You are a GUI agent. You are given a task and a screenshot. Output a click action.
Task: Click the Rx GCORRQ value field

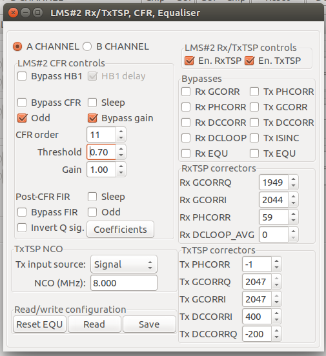274,183
